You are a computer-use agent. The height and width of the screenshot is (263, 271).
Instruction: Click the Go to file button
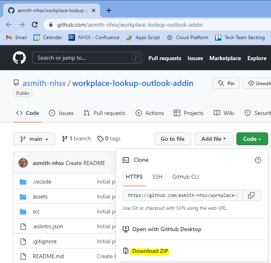[173, 139]
